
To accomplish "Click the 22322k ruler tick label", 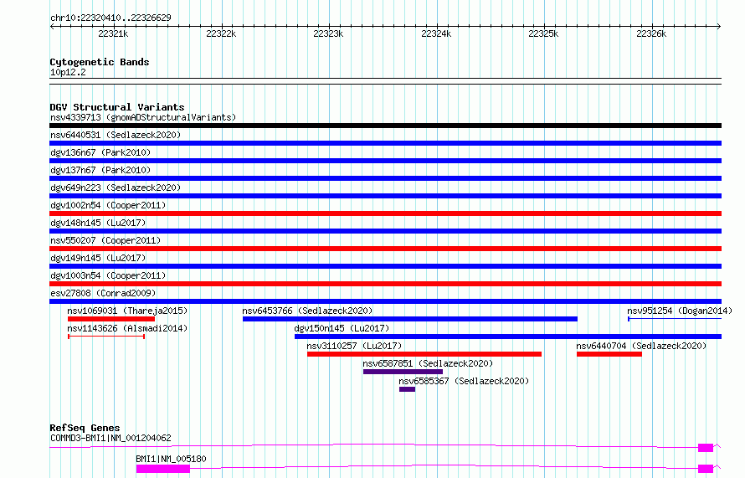I will point(221,33).
